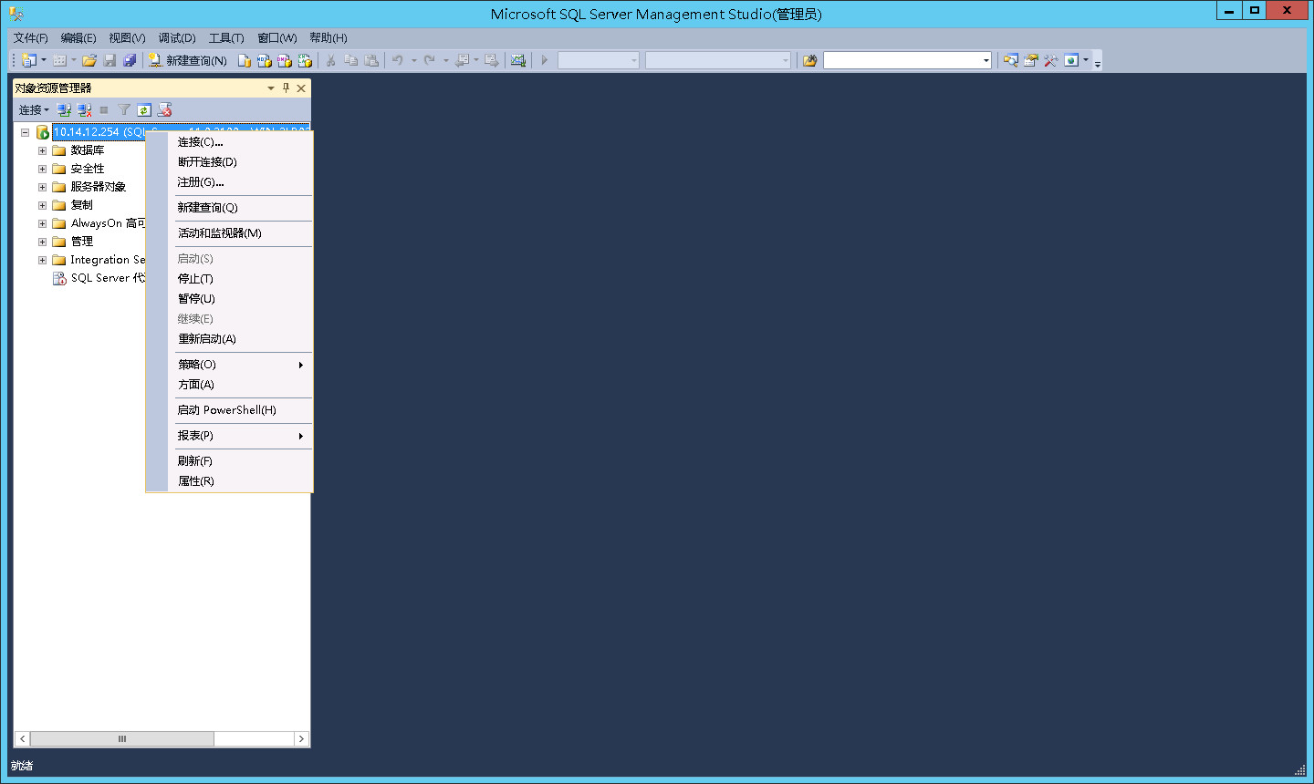1314x784 pixels.
Task: Choose 新建查询(Q) from context menu
Action: pos(229,208)
